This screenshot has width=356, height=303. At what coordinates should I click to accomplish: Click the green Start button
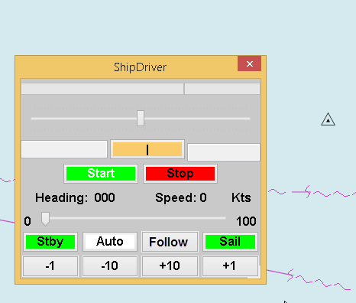101,174
